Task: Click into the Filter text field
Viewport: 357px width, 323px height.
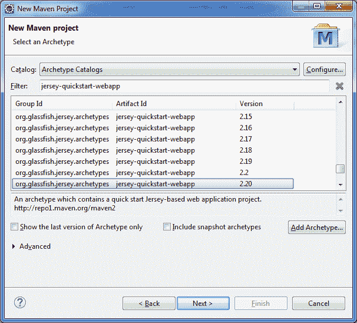Action: point(184,86)
